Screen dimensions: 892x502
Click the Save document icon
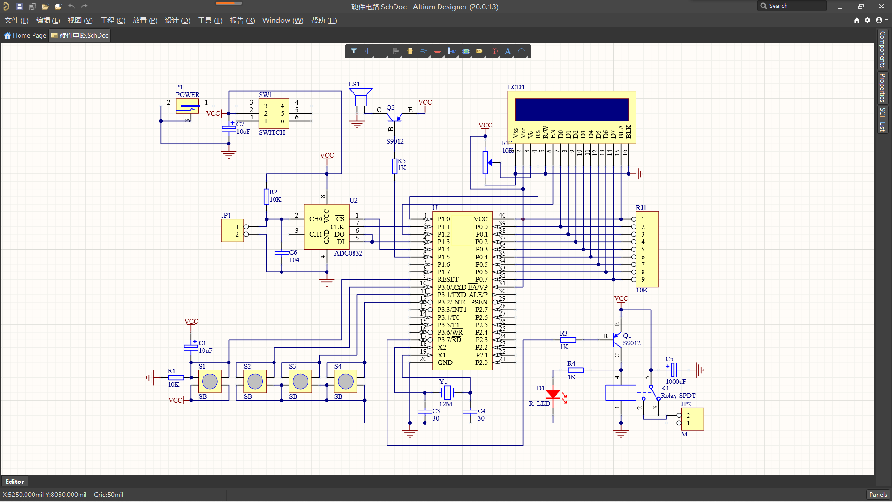click(x=19, y=7)
